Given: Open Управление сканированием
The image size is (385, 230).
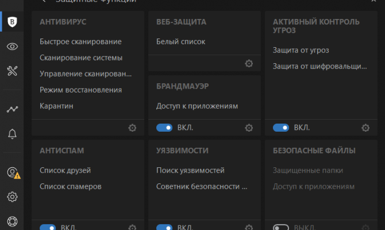Looking at the screenshot, I should coord(86,74).
